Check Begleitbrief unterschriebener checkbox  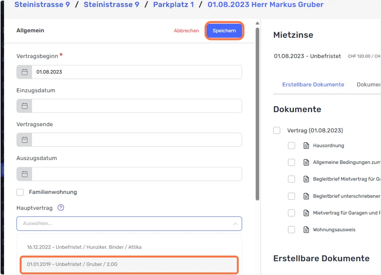tap(291, 196)
